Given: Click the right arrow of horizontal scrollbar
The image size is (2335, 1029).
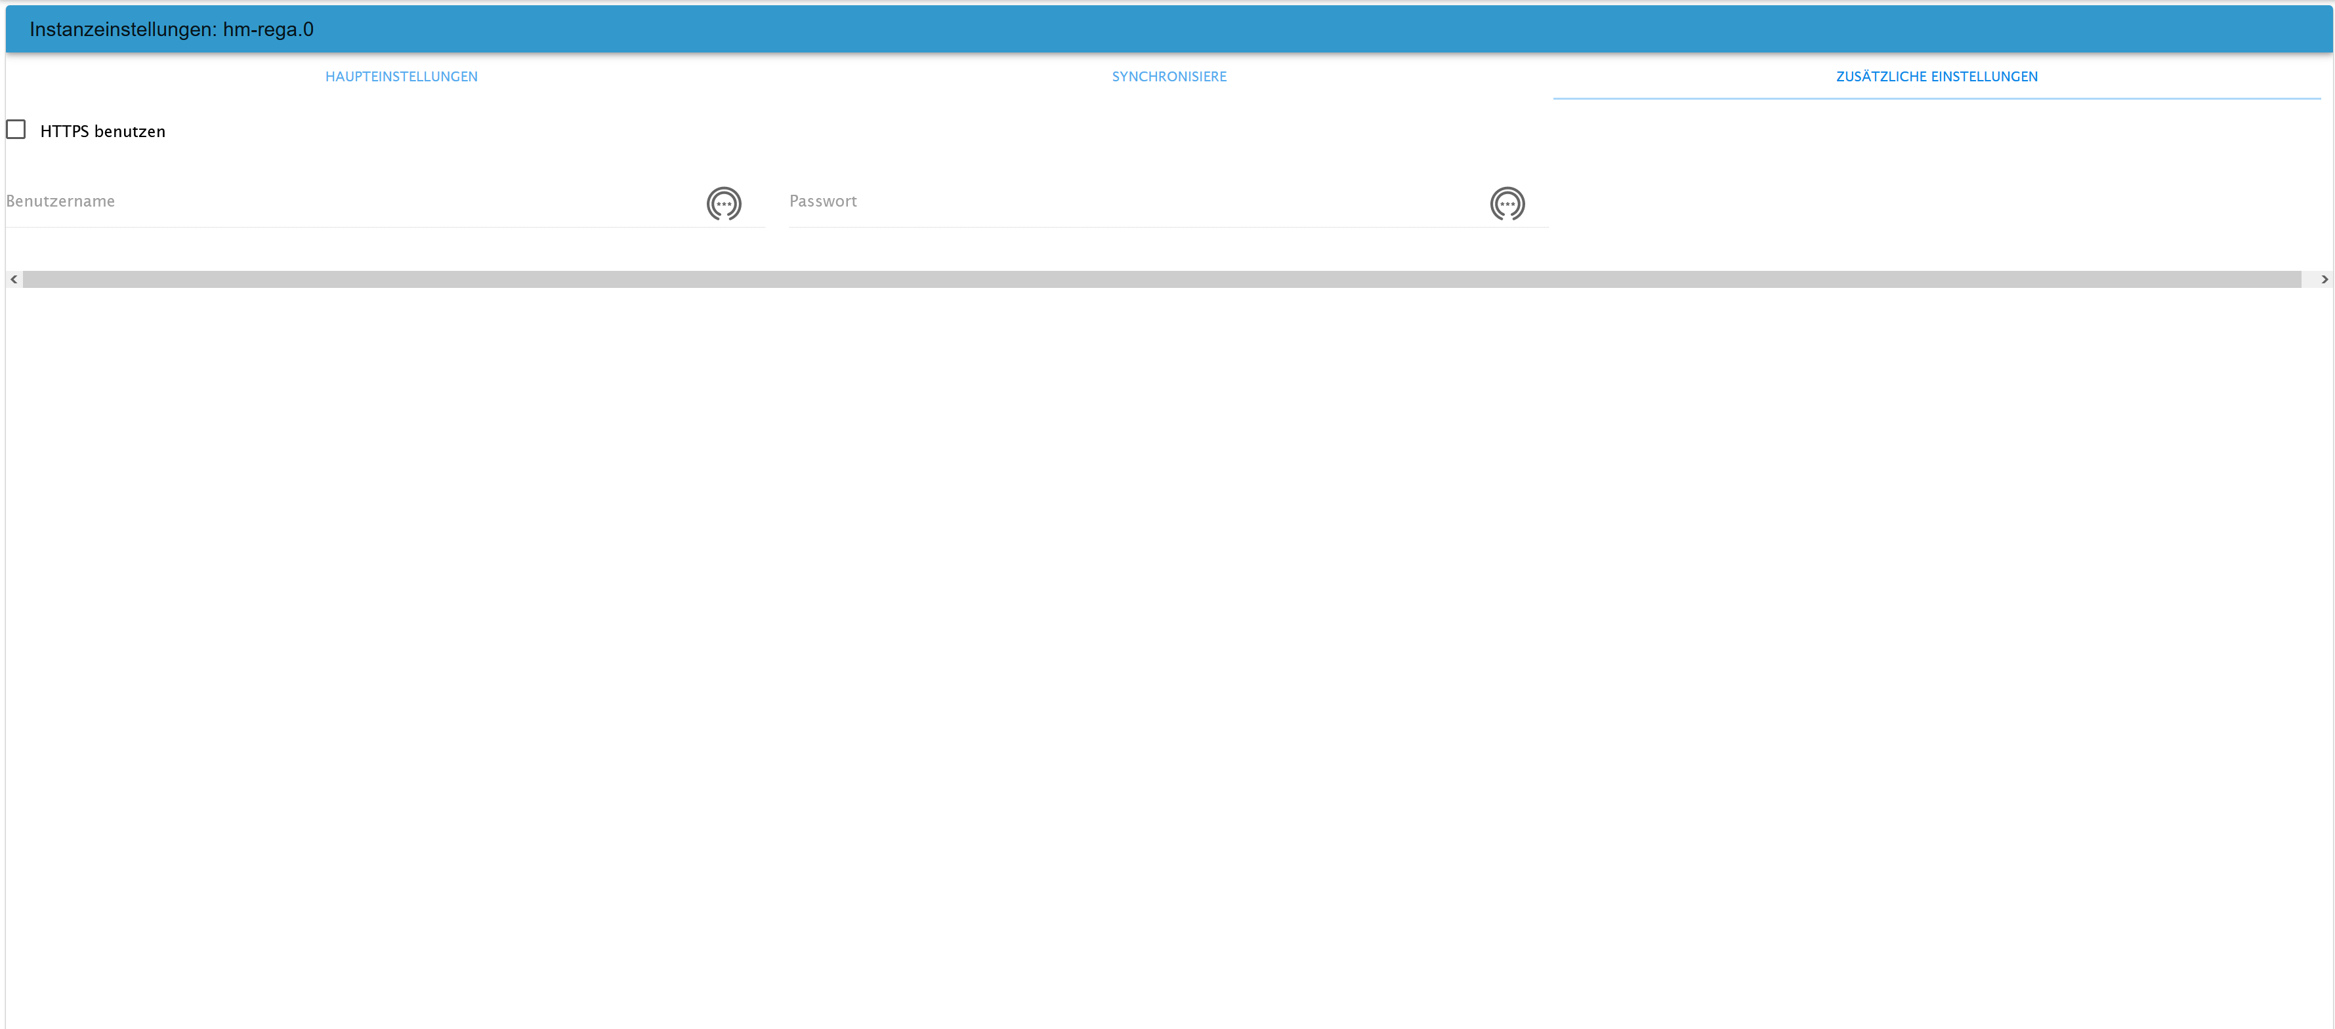Looking at the screenshot, I should coord(2323,280).
